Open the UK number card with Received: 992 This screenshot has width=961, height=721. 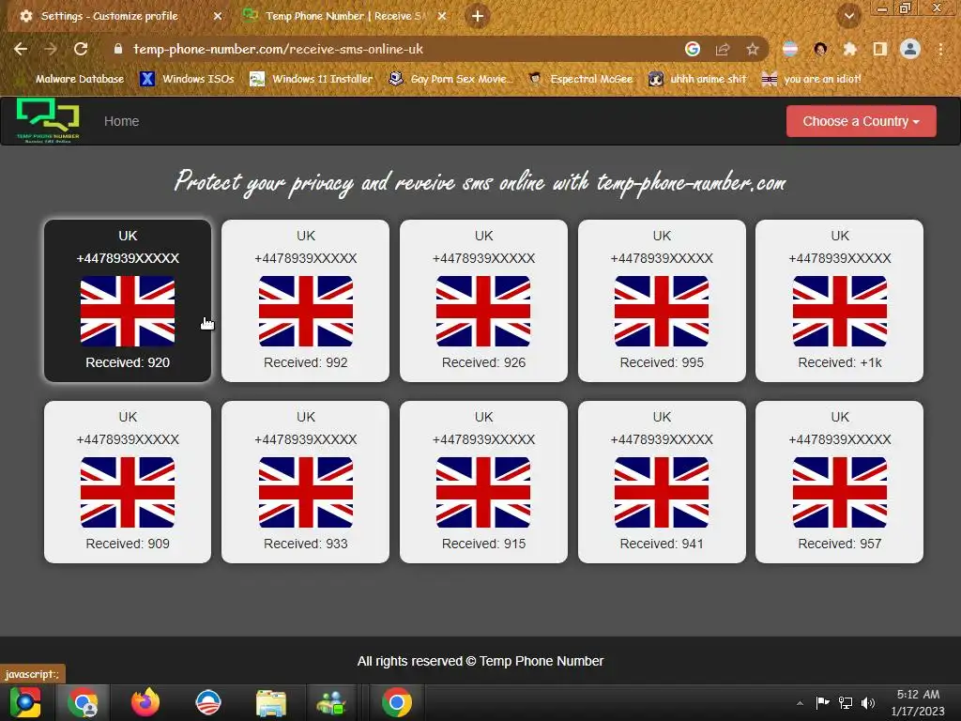click(305, 301)
